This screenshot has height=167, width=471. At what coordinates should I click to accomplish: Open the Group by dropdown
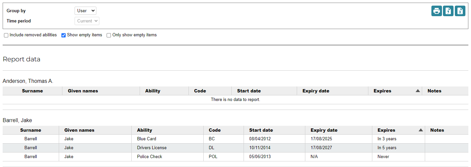coord(85,11)
